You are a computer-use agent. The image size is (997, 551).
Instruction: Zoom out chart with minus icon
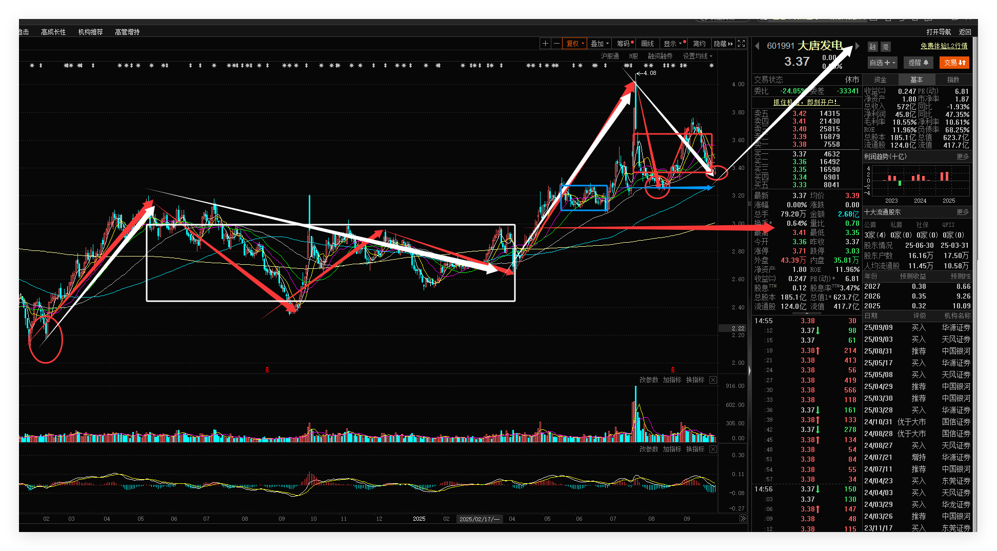click(556, 44)
